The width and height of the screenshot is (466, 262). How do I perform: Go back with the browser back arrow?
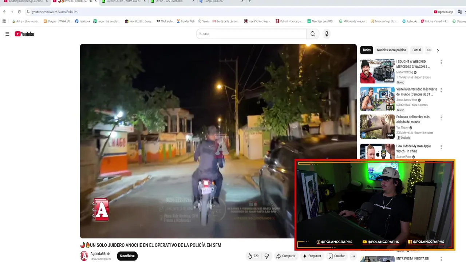point(4,12)
